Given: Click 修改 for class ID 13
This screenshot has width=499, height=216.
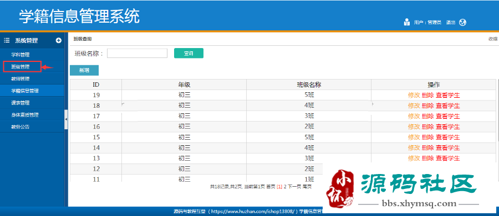Looking at the screenshot, I should coord(414,159).
